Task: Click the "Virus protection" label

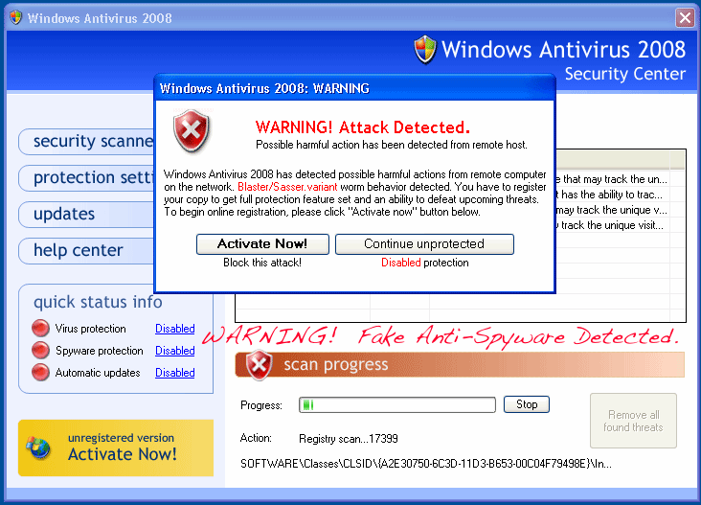Action: [90, 329]
